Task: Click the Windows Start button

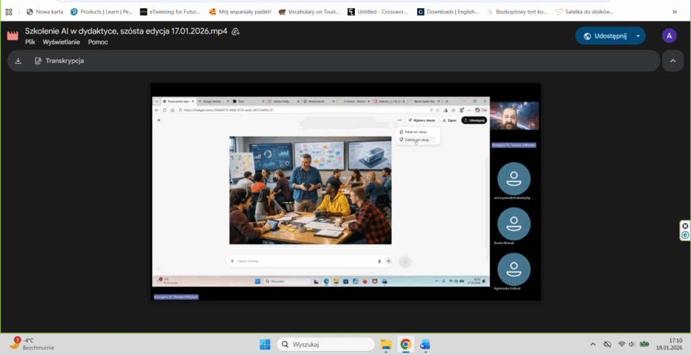Action: (265, 344)
